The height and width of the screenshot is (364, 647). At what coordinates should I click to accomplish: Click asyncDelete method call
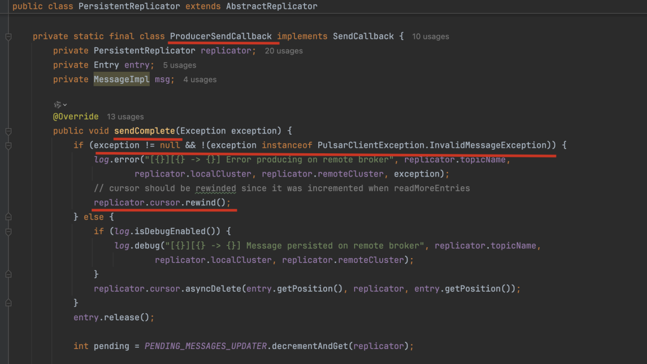point(213,289)
